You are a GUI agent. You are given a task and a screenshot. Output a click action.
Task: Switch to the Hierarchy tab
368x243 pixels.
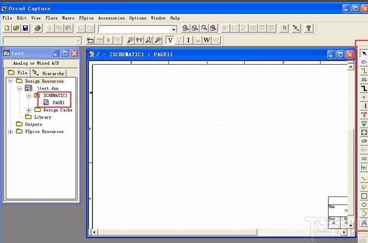(49, 73)
